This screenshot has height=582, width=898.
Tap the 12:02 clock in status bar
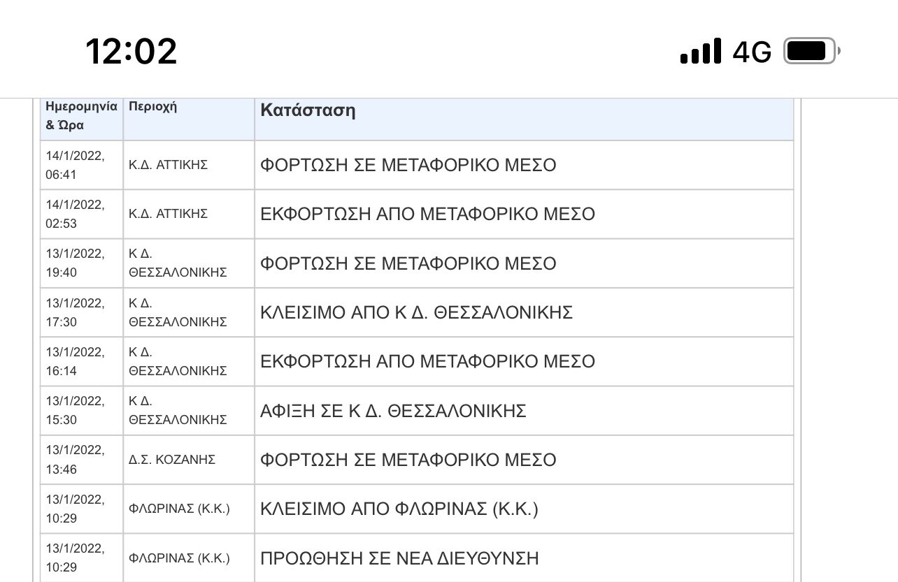pyautogui.click(x=131, y=51)
